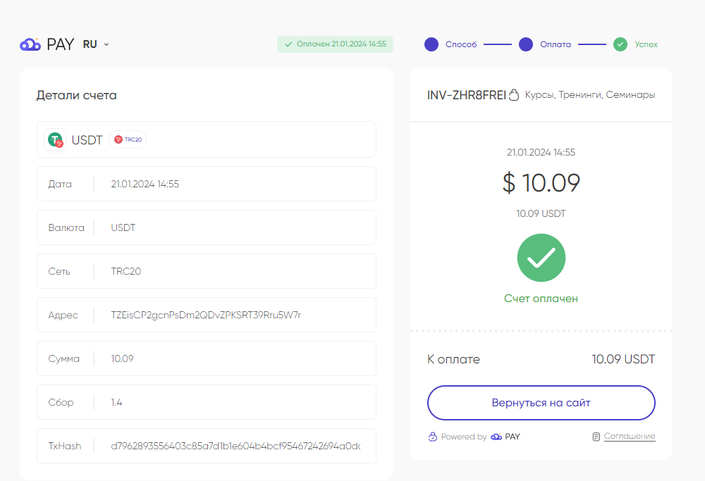The image size is (705, 481).
Task: Click the language chevron arrow next to RU
Action: pos(106,44)
